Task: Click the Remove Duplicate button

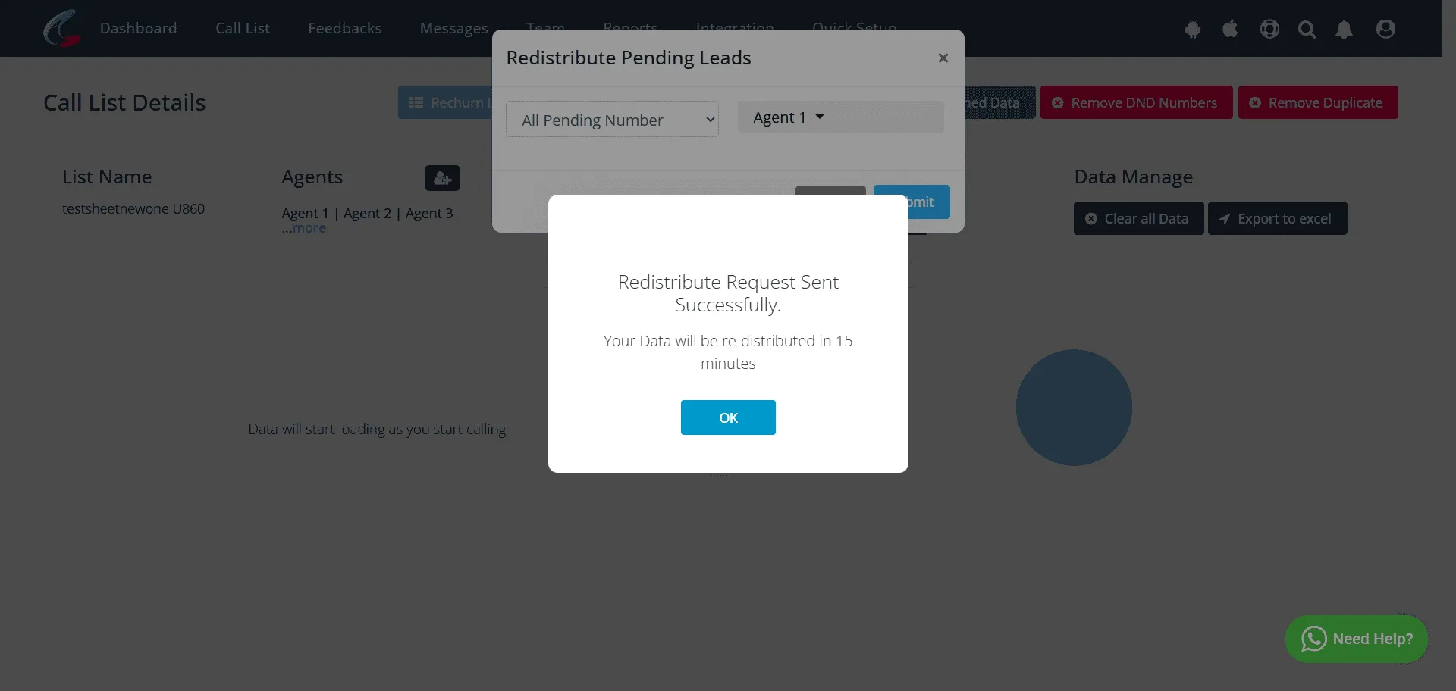Action: (1318, 102)
